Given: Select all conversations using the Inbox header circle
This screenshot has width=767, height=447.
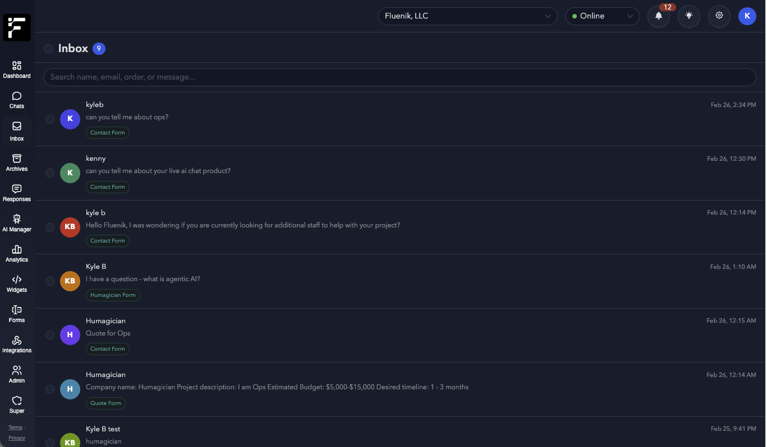Looking at the screenshot, I should [48, 49].
